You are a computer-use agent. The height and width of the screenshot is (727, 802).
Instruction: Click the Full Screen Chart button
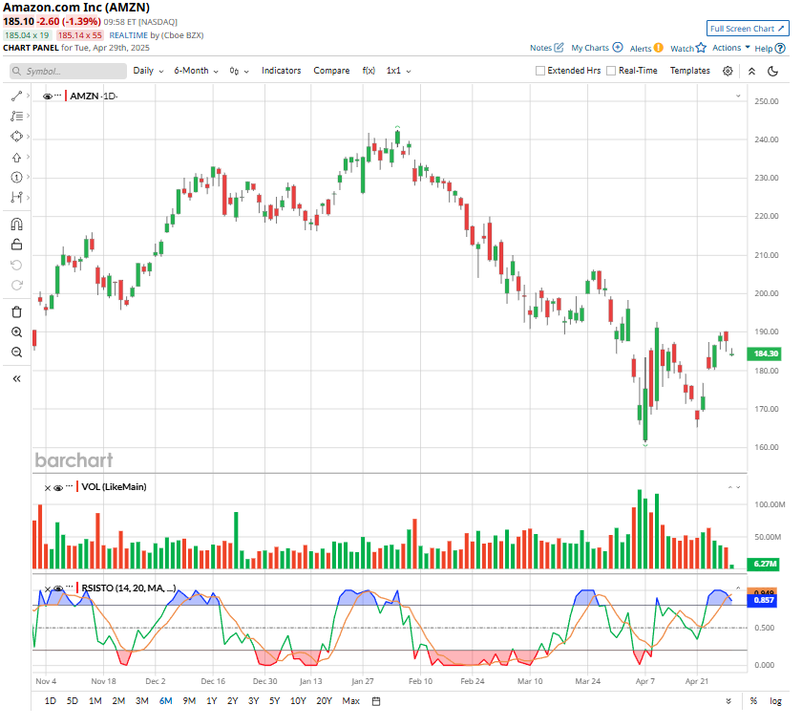coord(748,29)
